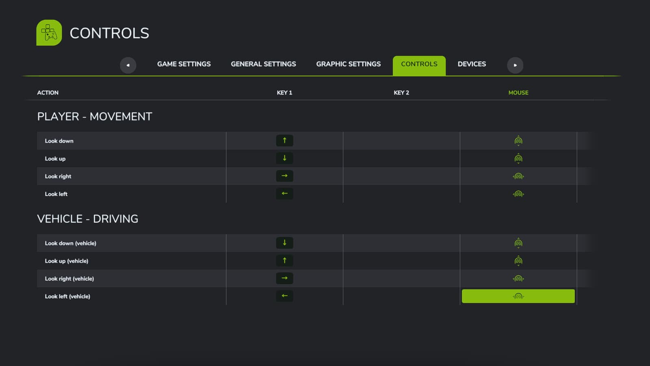This screenshot has height=366, width=650.
Task: Click the MOUSE column header
Action: [518, 93]
